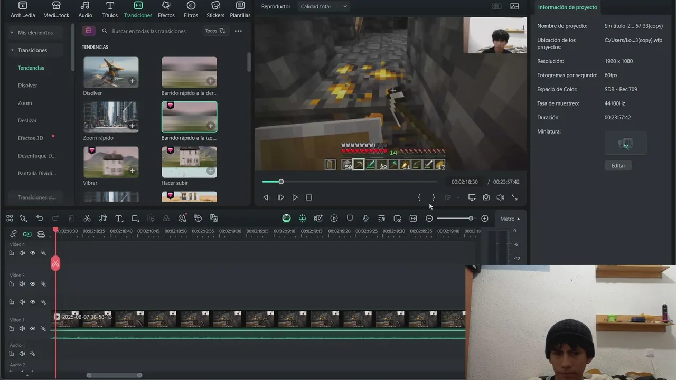Take a snapshot with the camera icon
The width and height of the screenshot is (676, 380).
coord(486,197)
